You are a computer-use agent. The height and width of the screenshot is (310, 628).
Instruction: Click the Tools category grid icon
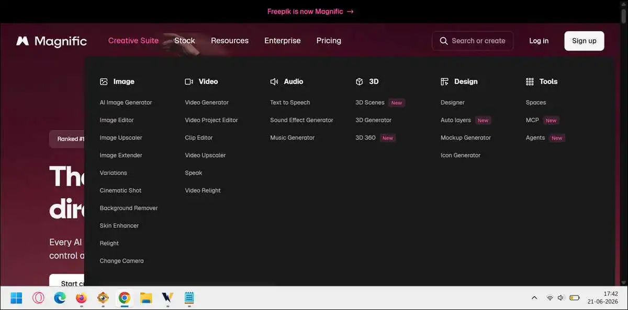pos(530,81)
